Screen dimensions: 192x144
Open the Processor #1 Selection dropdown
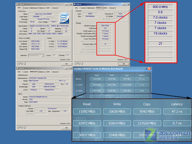click(43, 55)
